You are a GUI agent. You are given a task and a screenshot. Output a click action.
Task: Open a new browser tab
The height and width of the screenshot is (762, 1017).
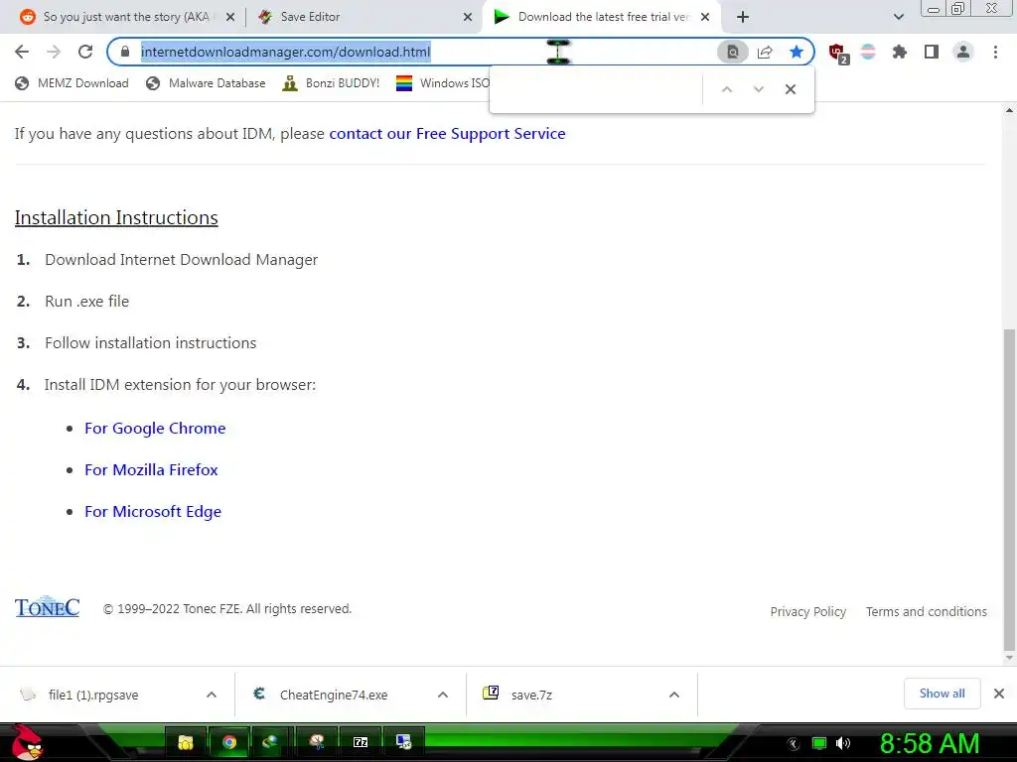point(743,17)
